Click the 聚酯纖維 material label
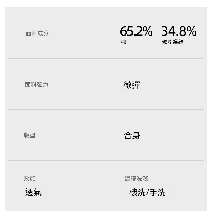The height and width of the screenshot is (223, 212). (x=173, y=42)
